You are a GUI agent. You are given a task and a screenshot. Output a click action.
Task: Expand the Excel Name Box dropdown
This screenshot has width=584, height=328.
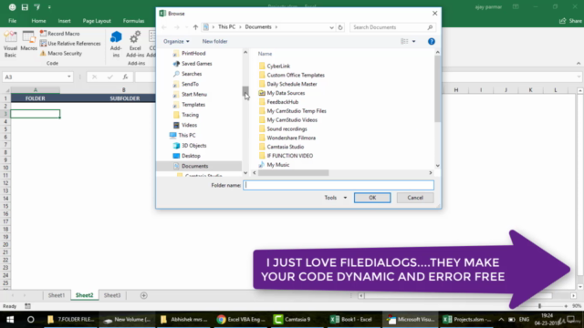coord(69,77)
